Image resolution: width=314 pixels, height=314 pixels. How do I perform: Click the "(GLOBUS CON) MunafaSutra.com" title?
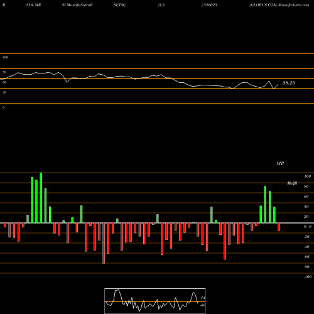[279, 5]
